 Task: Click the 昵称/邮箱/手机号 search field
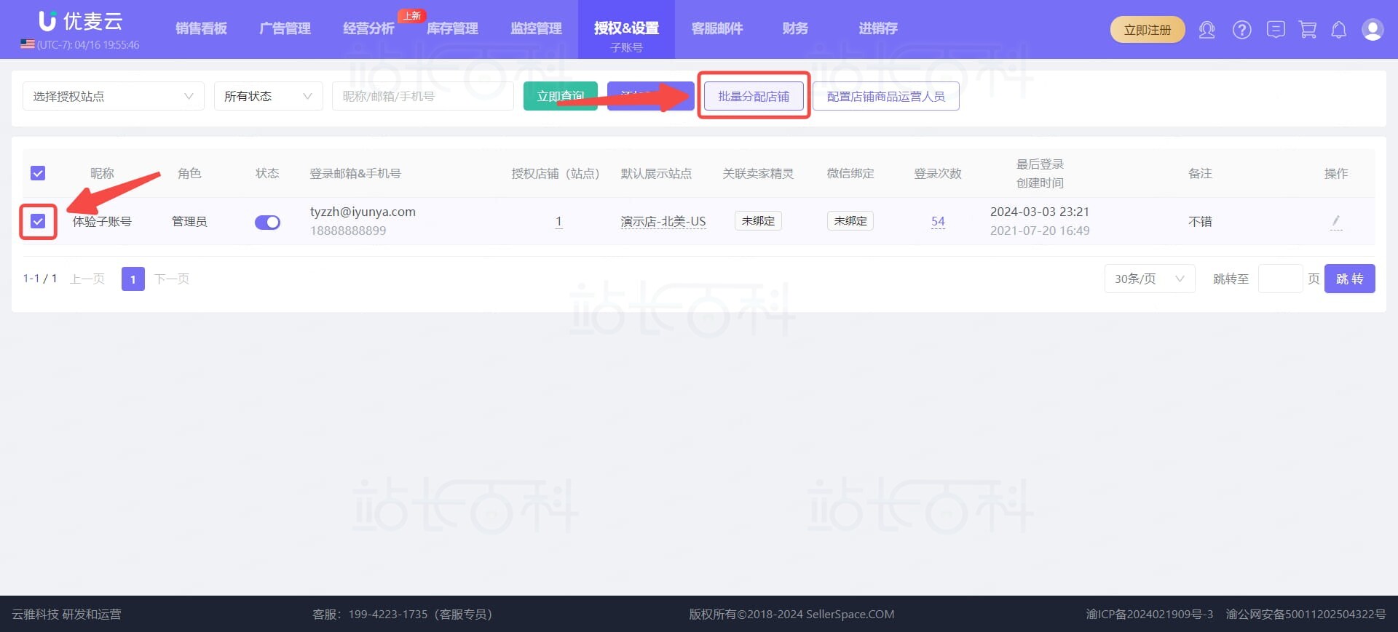[422, 96]
